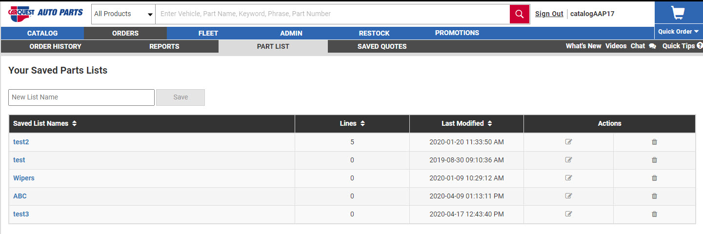Open the test2 saved list
Screen dimensions: 703x234
coord(21,142)
